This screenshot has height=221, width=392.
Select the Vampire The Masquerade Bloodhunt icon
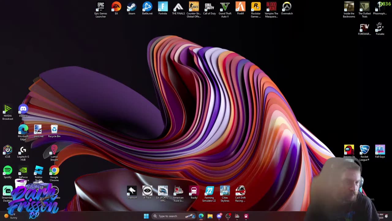pyautogui.click(x=271, y=10)
